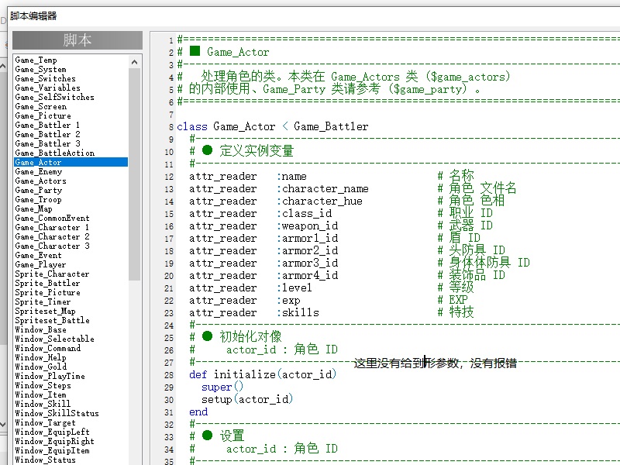Open the Game_Troop script
This screenshot has height=465, width=620.
[x=38, y=199]
